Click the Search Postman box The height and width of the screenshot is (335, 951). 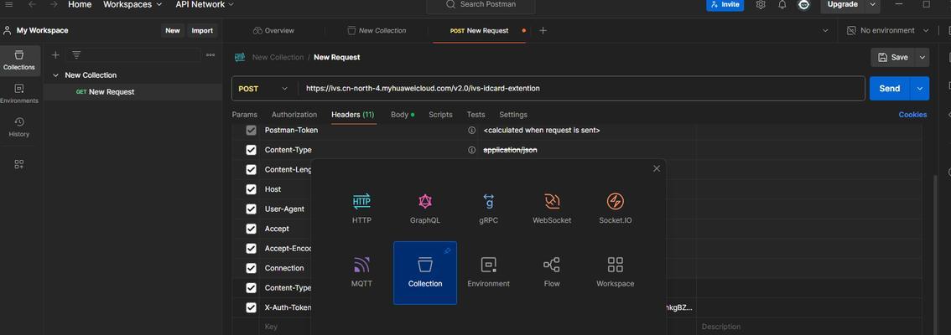click(x=481, y=5)
